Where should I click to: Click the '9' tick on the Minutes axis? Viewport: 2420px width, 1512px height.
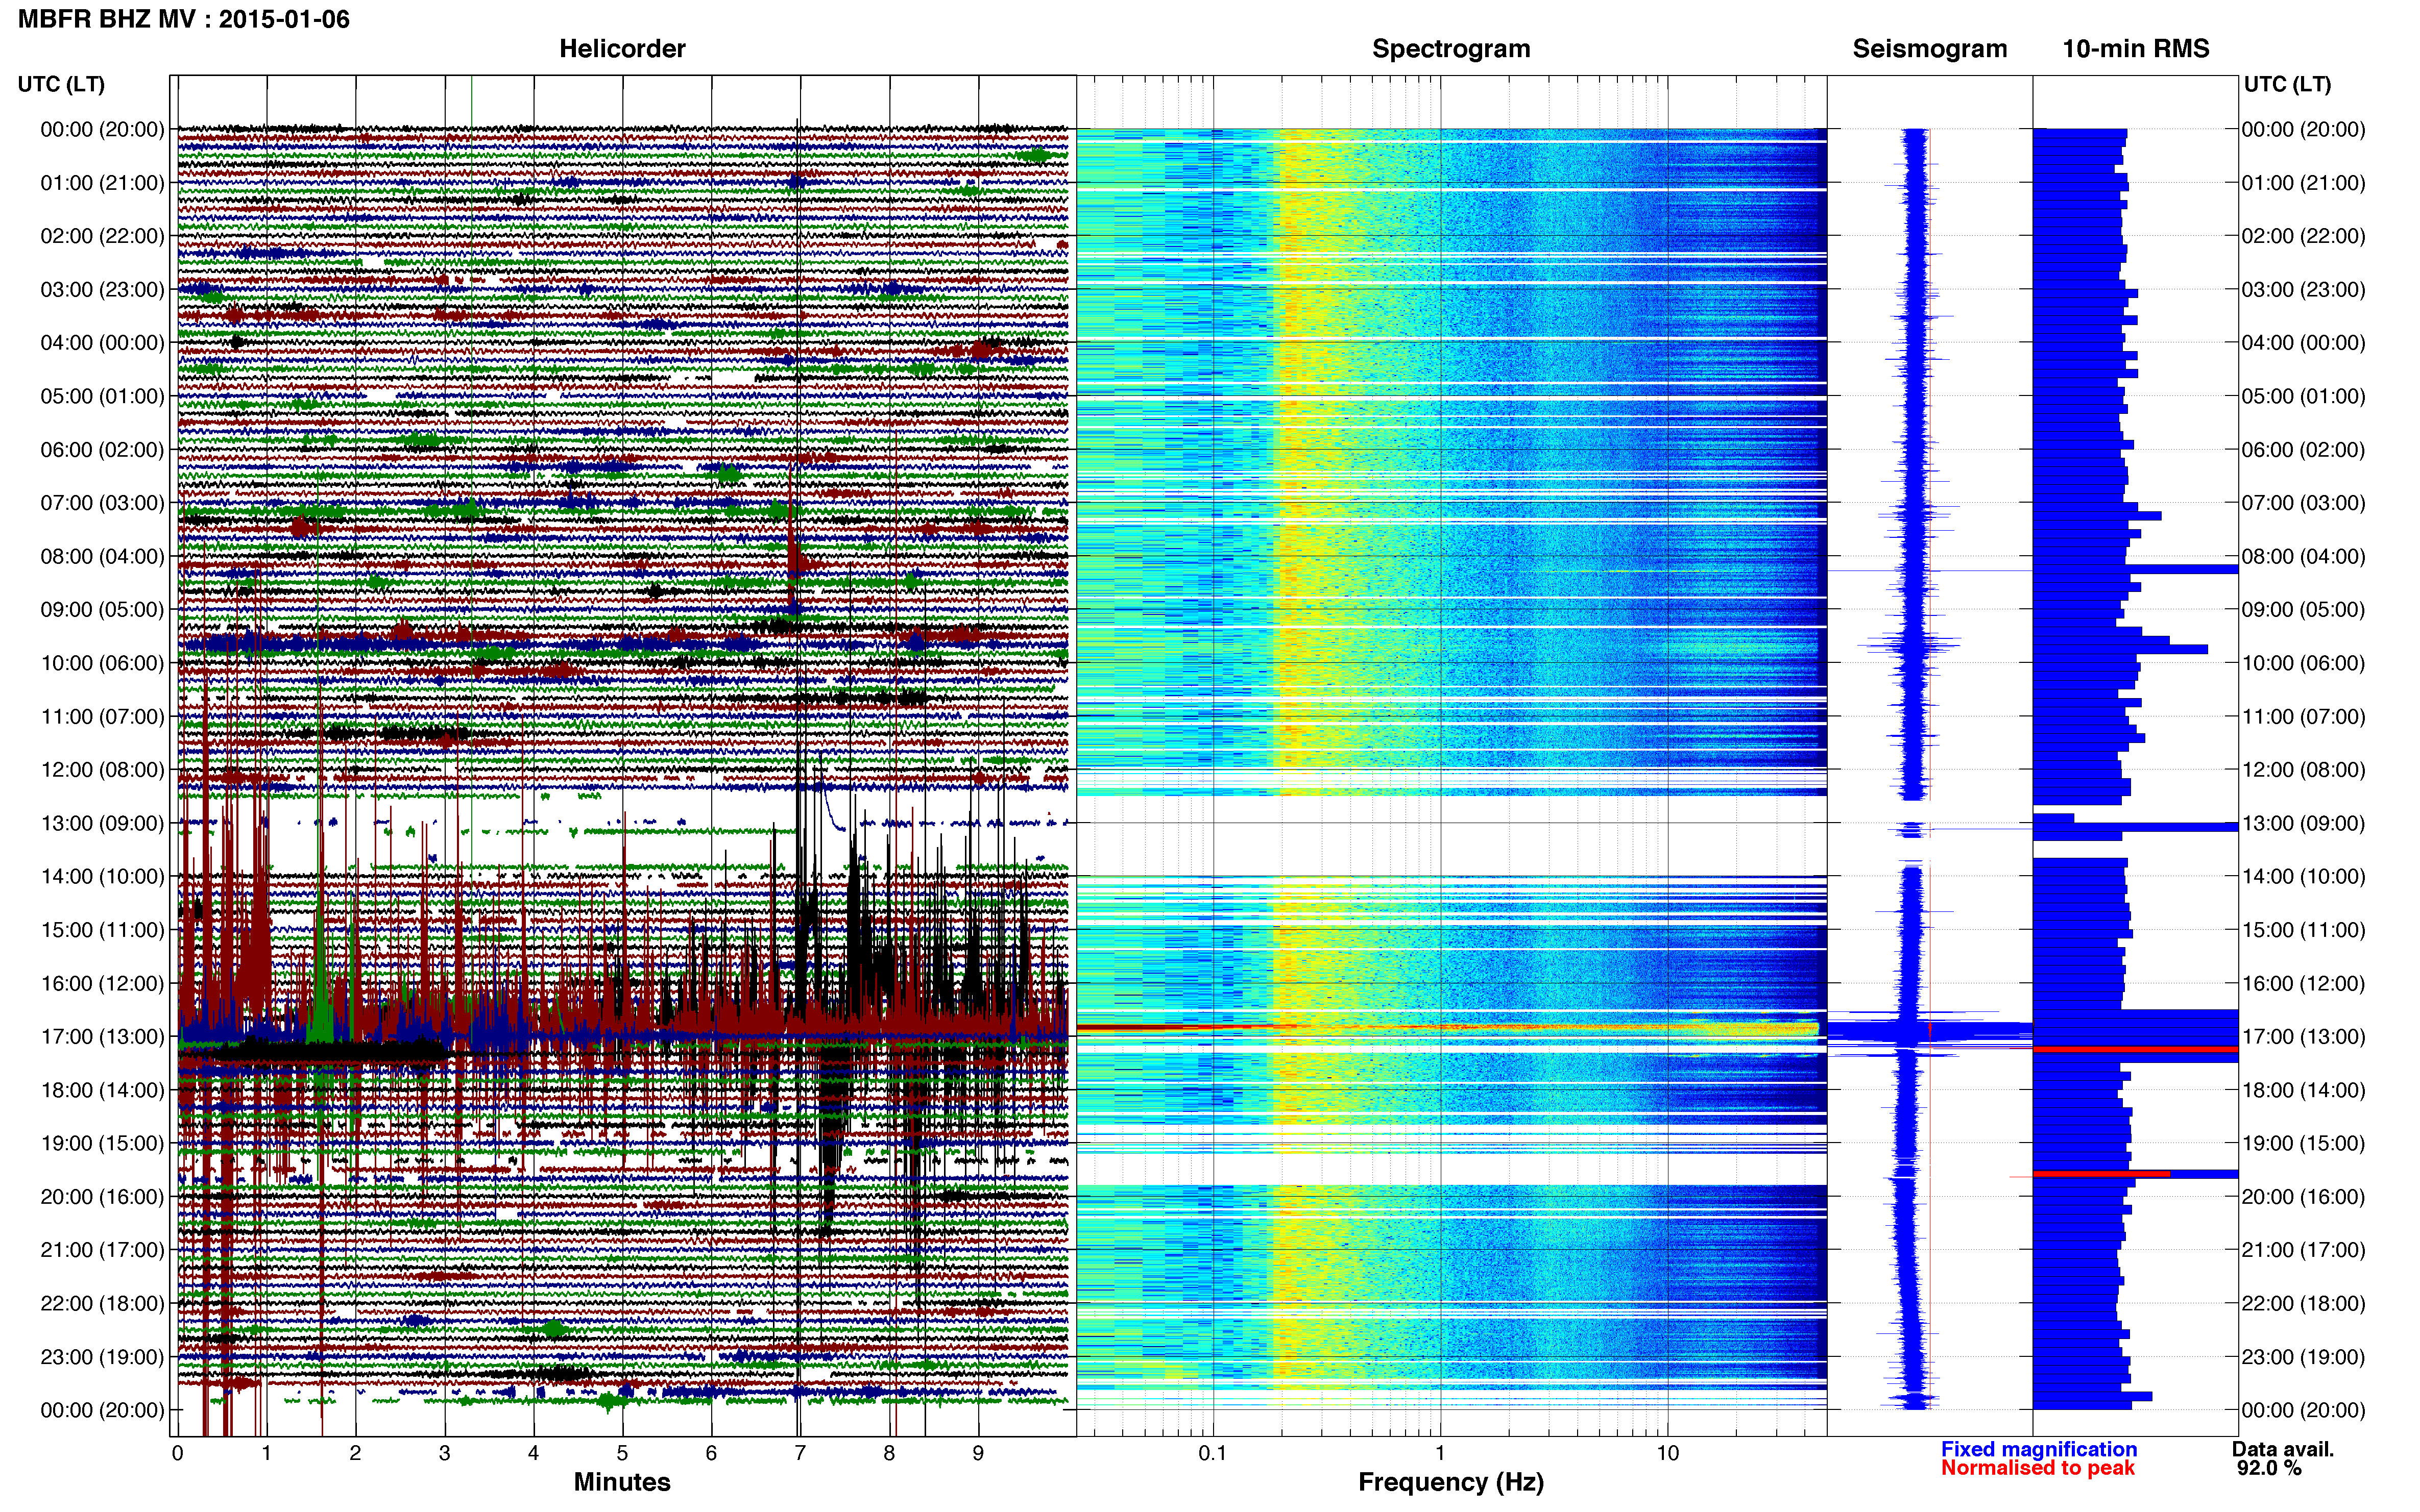978,1453
